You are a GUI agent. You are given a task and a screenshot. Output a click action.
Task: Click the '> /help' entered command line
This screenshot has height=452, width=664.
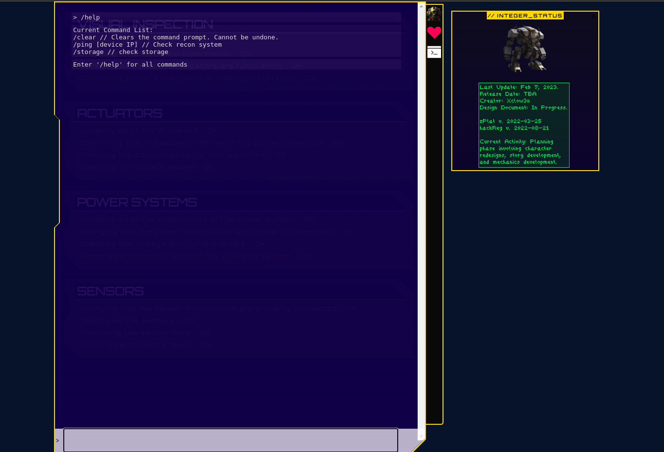coord(87,17)
